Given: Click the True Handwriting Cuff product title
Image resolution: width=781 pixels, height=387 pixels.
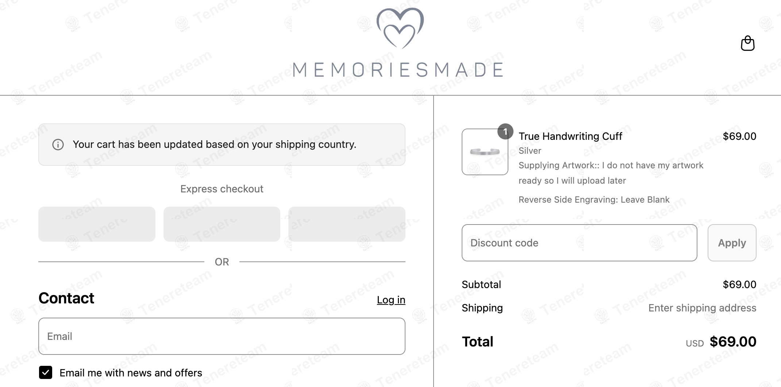Looking at the screenshot, I should click(x=570, y=136).
